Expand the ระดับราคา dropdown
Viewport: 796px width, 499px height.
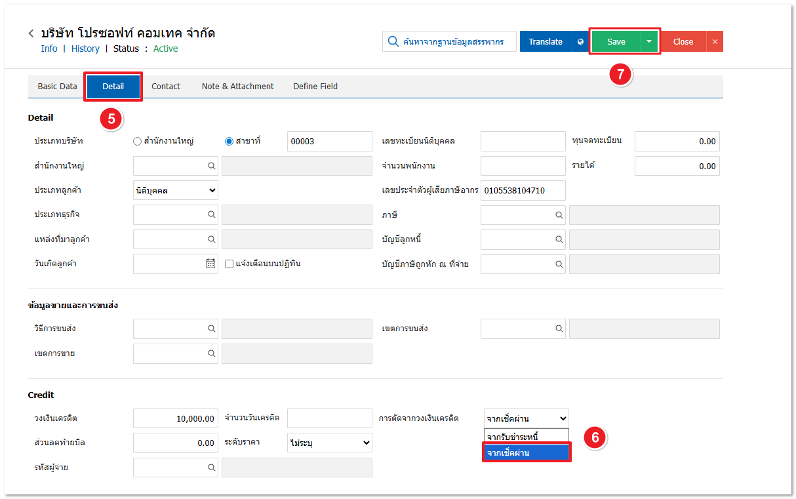click(329, 443)
